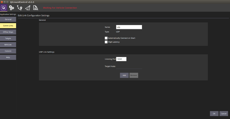Open Vehicle Setup gears icon

tap(11, 8)
